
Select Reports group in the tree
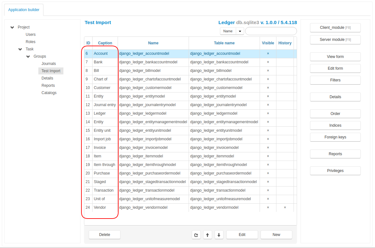click(48, 86)
